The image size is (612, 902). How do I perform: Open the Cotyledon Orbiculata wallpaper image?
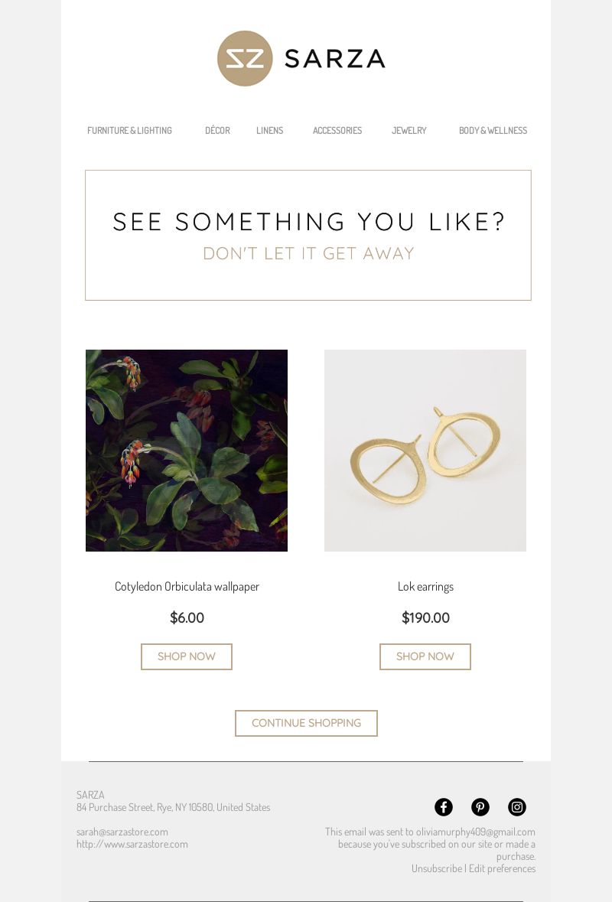[x=187, y=451]
